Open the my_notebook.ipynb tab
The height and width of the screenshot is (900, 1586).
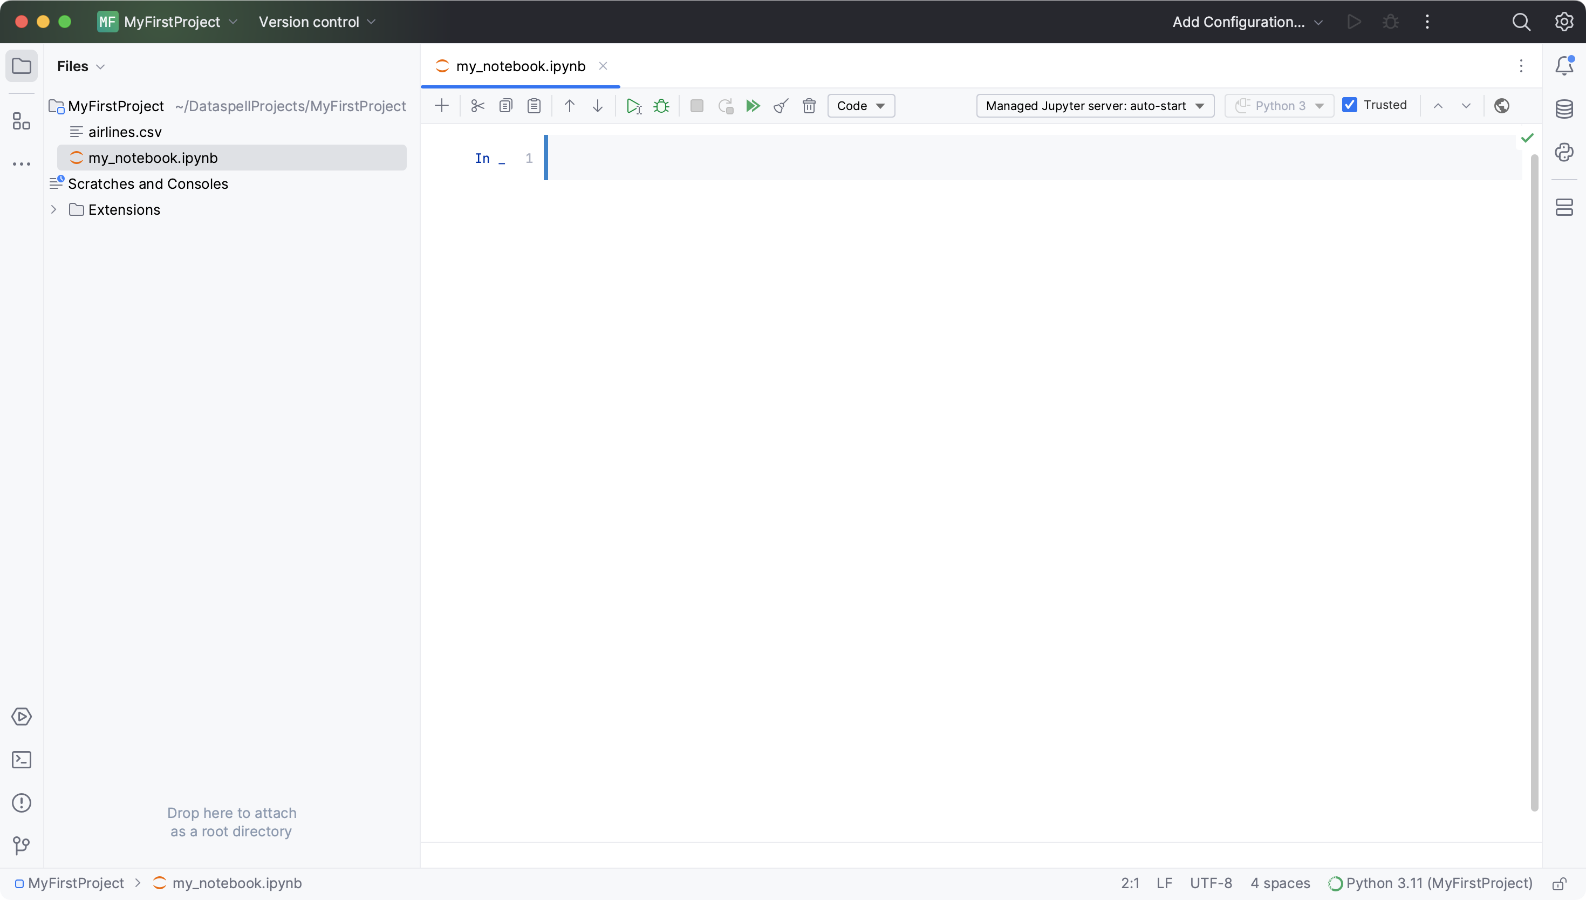tap(519, 65)
